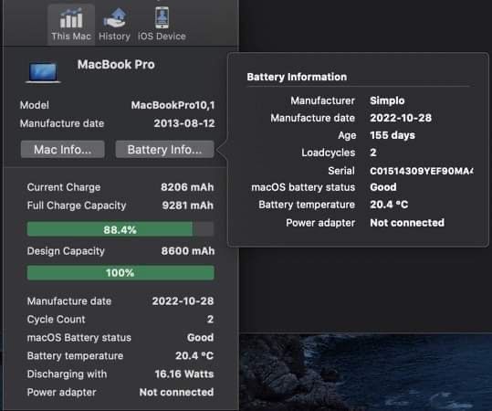This screenshot has width=492, height=411.
Task: Click the MacBook Pro laptop image
Action: (43, 72)
